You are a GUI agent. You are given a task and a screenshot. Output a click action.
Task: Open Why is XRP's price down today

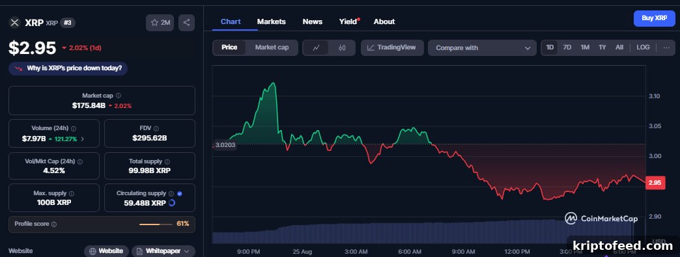(68, 68)
